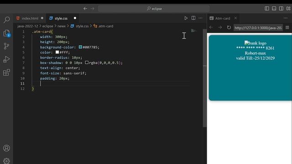Click the editor vertical scrollbar
The image size is (292, 164).
coord(205,78)
